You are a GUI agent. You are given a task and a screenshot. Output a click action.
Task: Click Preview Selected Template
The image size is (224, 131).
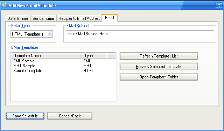[x=159, y=67]
